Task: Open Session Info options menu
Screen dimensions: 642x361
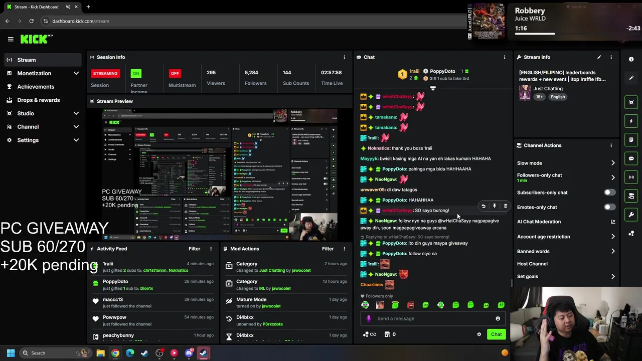Action: tap(344, 57)
